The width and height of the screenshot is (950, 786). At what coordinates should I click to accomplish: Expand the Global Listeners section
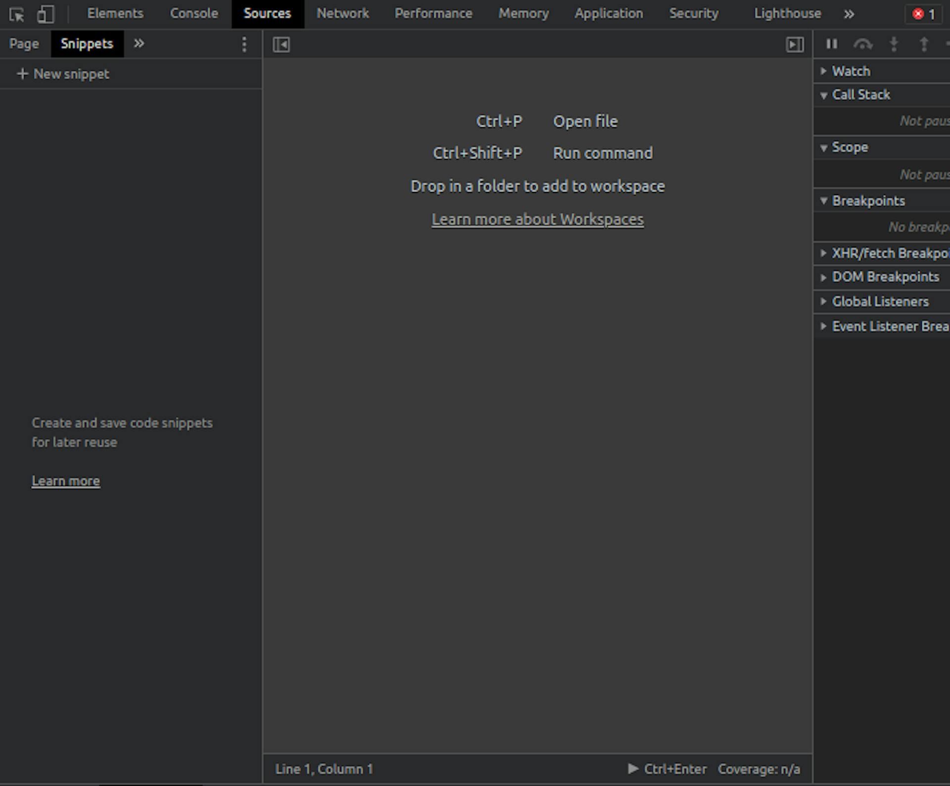coord(882,301)
